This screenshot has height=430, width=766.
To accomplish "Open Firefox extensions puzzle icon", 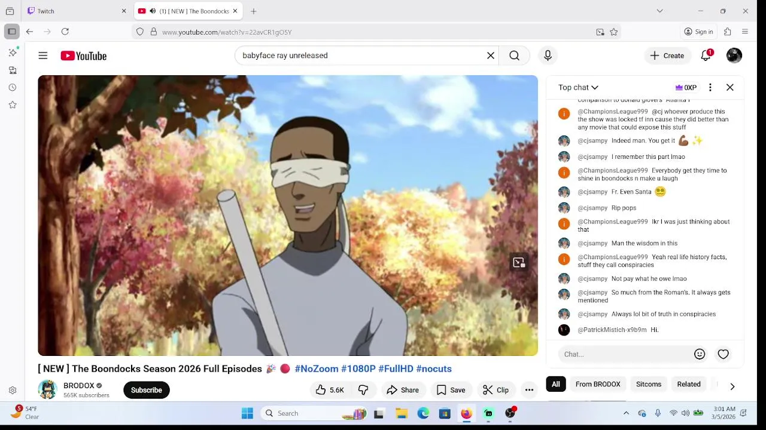I will (x=728, y=32).
